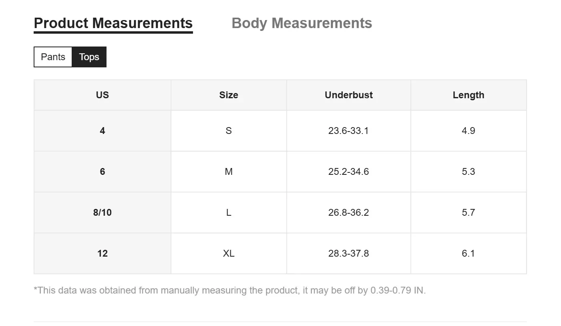Select the US size 12 row label
Image resolution: width=561 pixels, height=326 pixels.
(x=103, y=253)
